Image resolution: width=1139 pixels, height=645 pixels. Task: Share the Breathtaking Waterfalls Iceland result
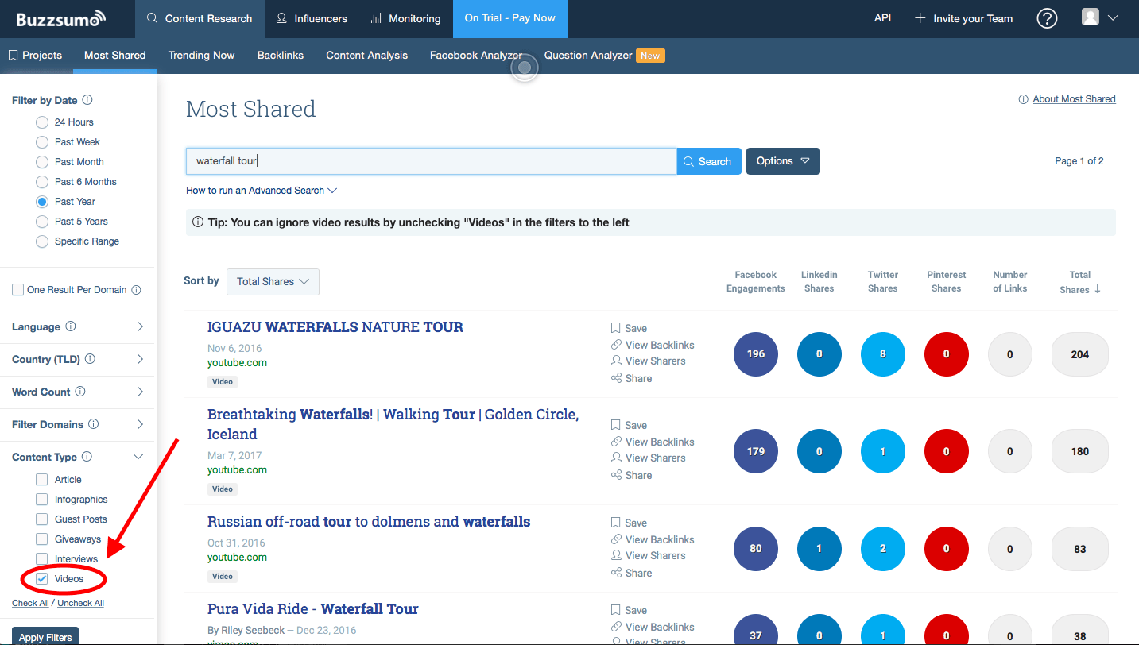point(631,475)
